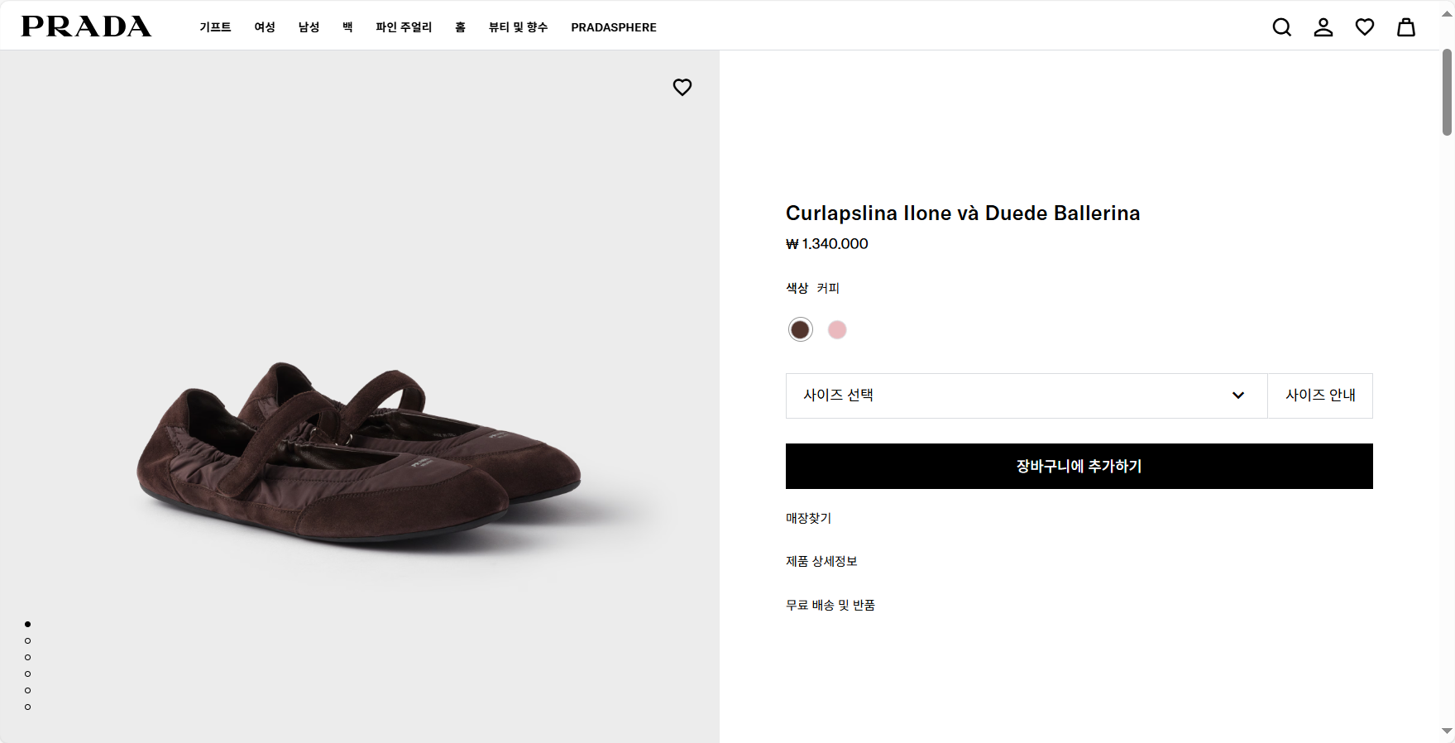Show the second product image dot
This screenshot has height=743, width=1455.
coord(28,640)
